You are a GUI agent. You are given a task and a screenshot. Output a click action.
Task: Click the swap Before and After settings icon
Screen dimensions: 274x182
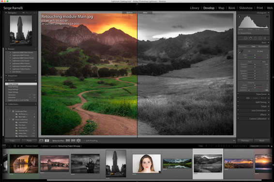pos(78,140)
